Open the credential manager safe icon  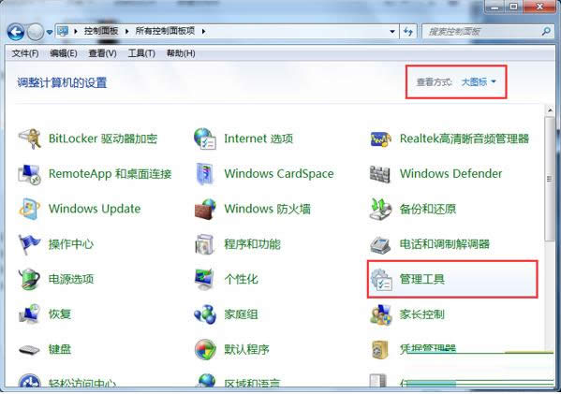(380, 350)
